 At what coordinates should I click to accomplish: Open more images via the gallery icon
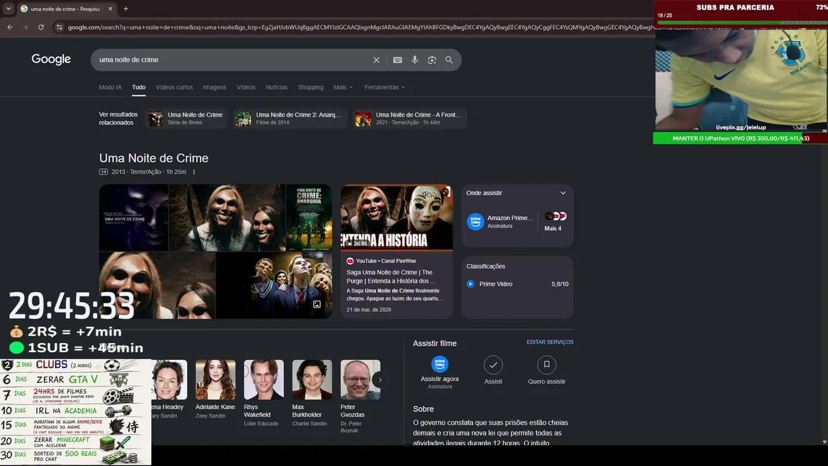pyautogui.click(x=317, y=304)
